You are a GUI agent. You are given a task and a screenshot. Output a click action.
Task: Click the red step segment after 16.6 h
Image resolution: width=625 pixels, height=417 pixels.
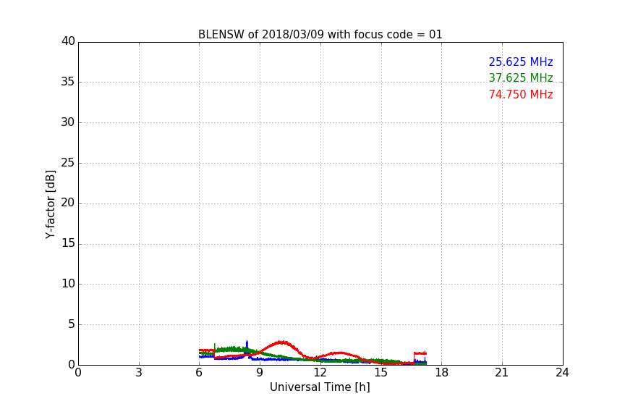click(x=420, y=353)
